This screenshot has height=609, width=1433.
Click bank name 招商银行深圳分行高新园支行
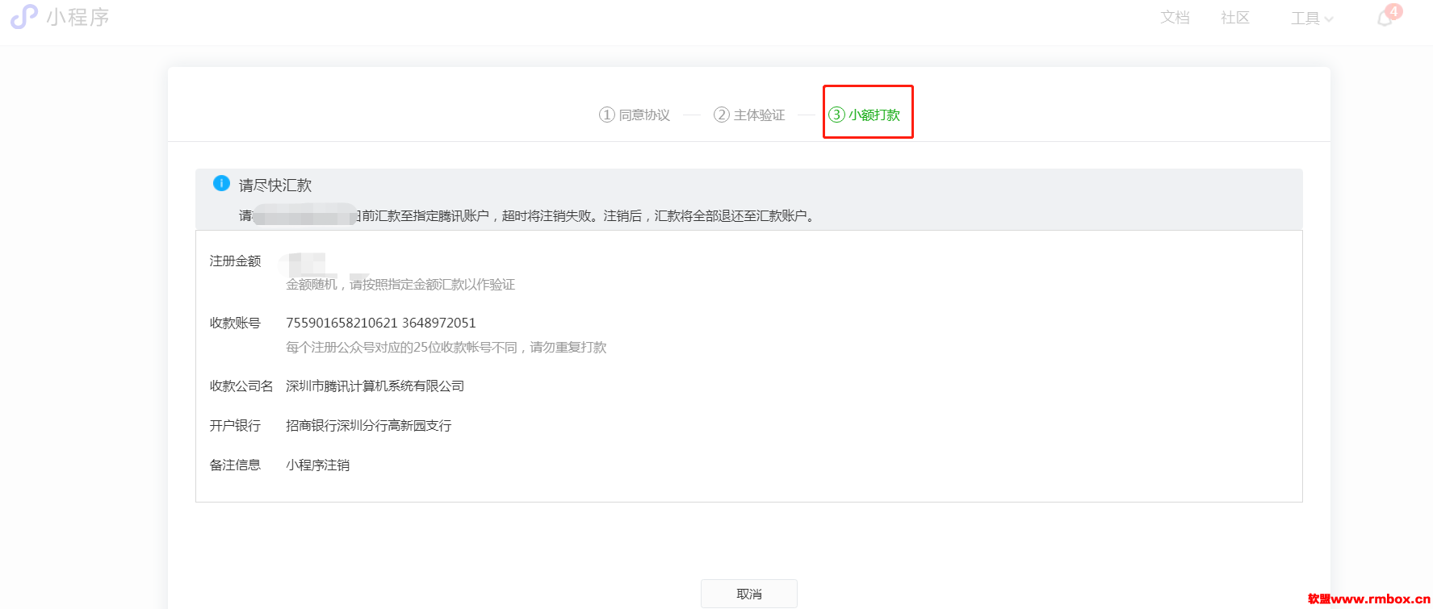tap(369, 425)
